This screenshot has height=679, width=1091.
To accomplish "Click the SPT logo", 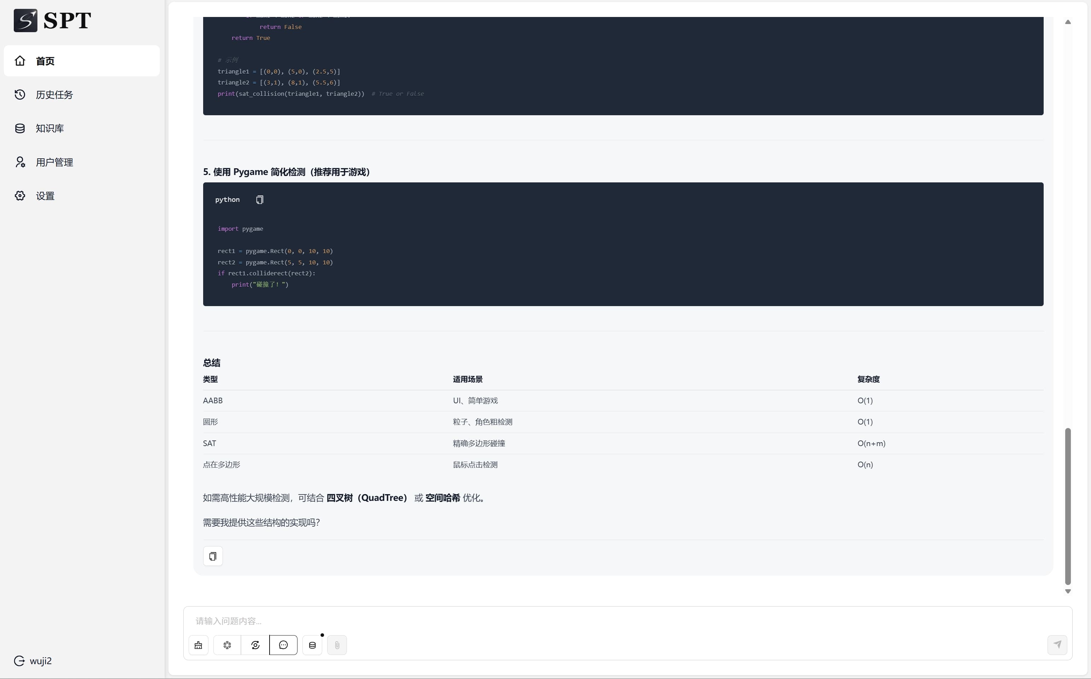I will point(53,20).
